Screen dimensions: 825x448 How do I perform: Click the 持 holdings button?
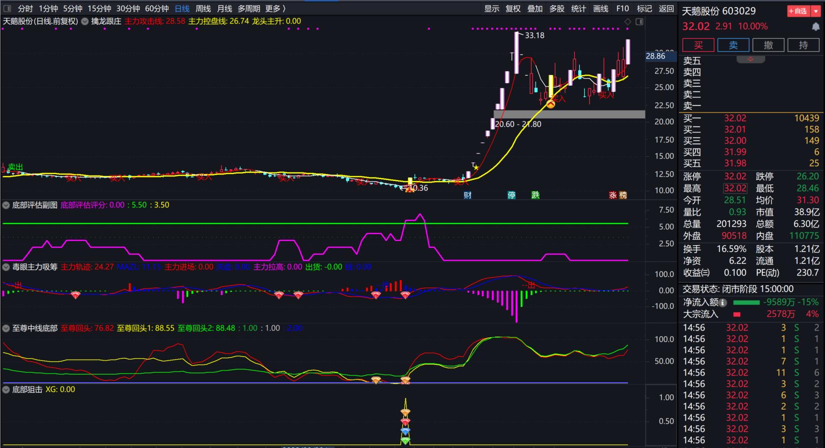(803, 45)
